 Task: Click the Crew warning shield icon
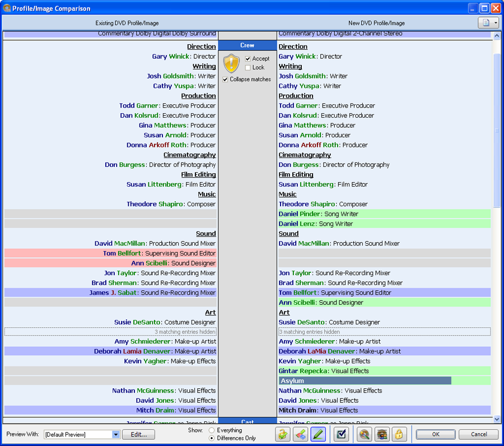point(231,63)
